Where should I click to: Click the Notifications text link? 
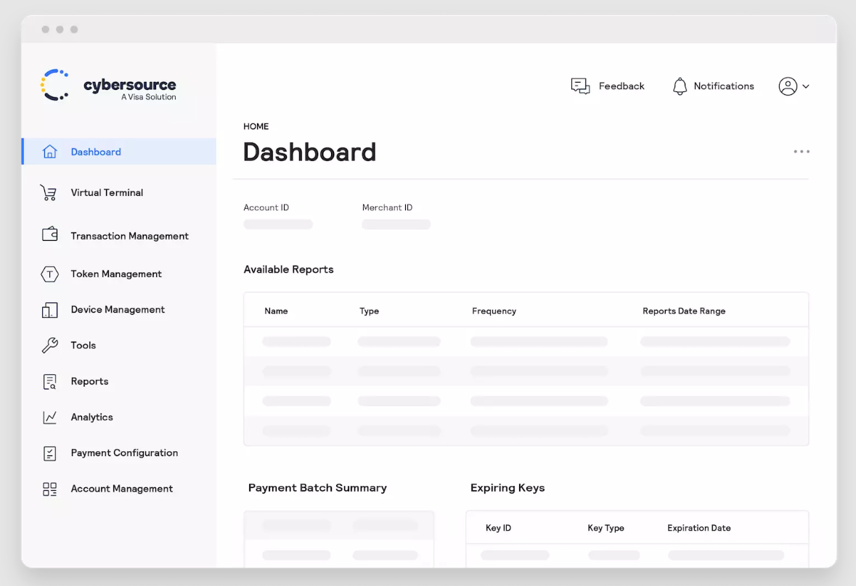pyautogui.click(x=724, y=86)
